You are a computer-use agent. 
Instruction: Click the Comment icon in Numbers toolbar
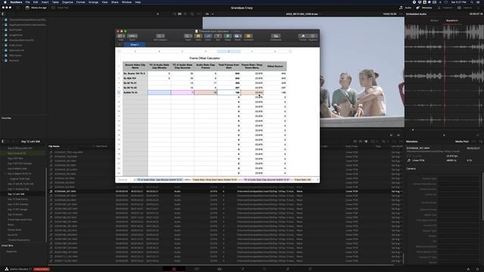[248, 37]
